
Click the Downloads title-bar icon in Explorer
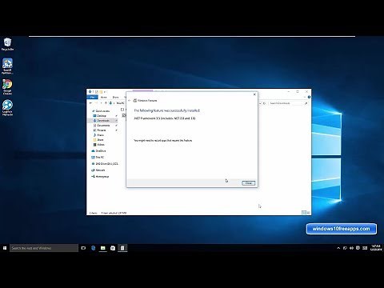(90, 91)
